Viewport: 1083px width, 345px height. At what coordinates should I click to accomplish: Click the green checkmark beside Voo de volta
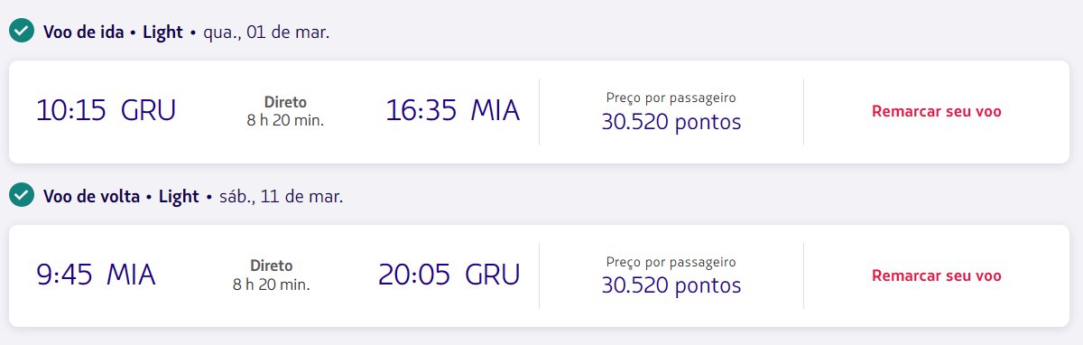(x=22, y=195)
